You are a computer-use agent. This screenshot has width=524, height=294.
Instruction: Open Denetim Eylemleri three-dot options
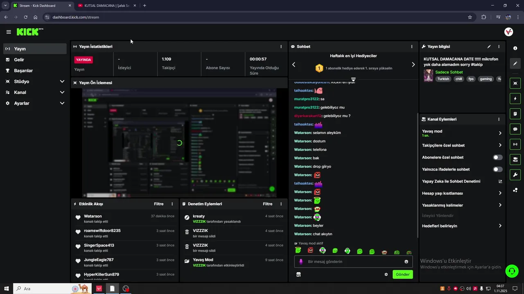281,204
